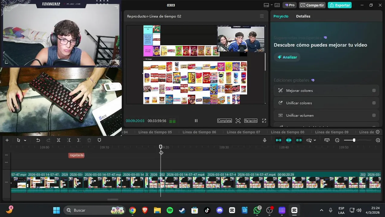Add new track with the plus icon

click(7, 140)
